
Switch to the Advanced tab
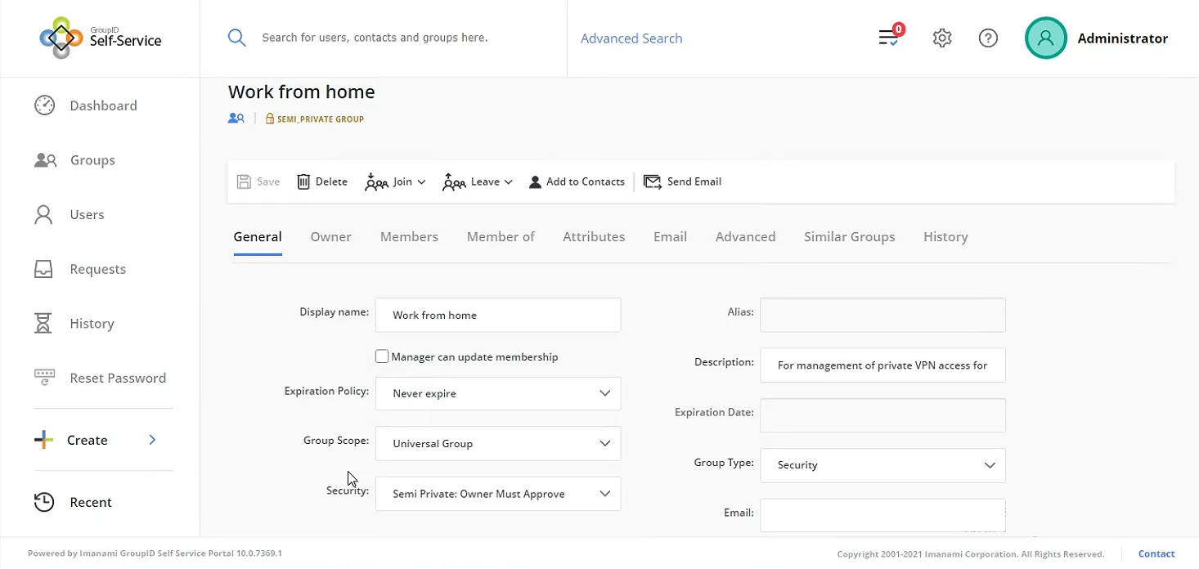click(745, 236)
